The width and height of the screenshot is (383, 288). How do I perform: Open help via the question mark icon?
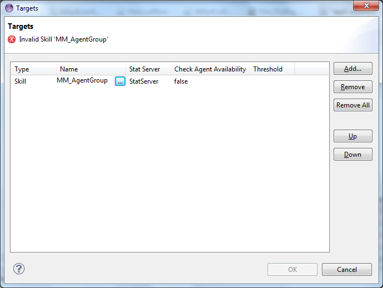19,269
